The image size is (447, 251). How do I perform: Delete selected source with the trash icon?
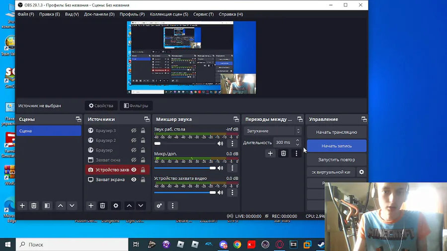[103, 205]
